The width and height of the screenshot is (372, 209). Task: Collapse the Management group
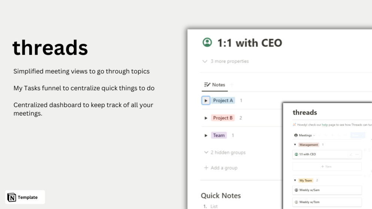tap(295, 145)
